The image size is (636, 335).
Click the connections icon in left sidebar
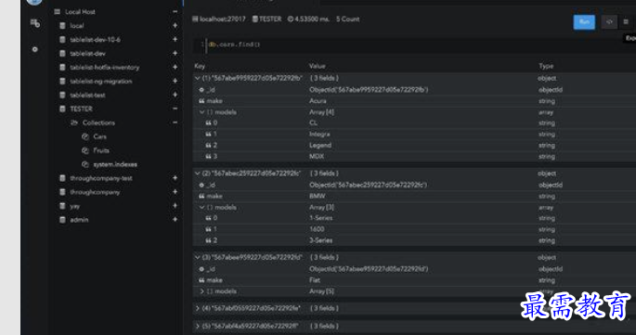coord(35,23)
